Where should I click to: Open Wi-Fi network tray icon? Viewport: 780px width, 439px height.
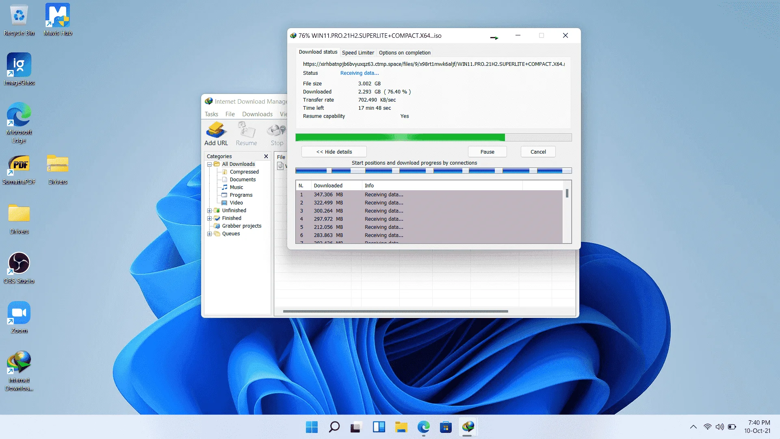[x=707, y=427]
